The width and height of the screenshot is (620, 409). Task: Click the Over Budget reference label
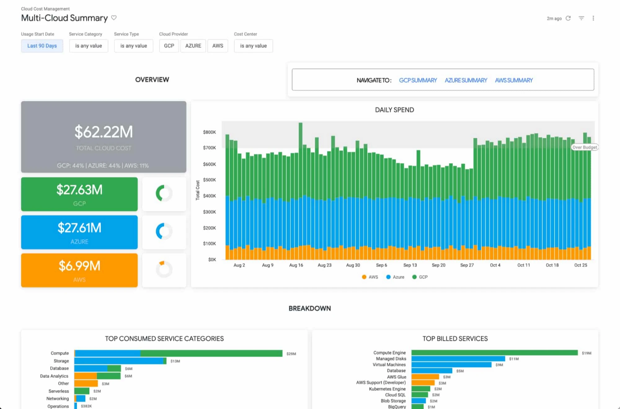pos(584,147)
